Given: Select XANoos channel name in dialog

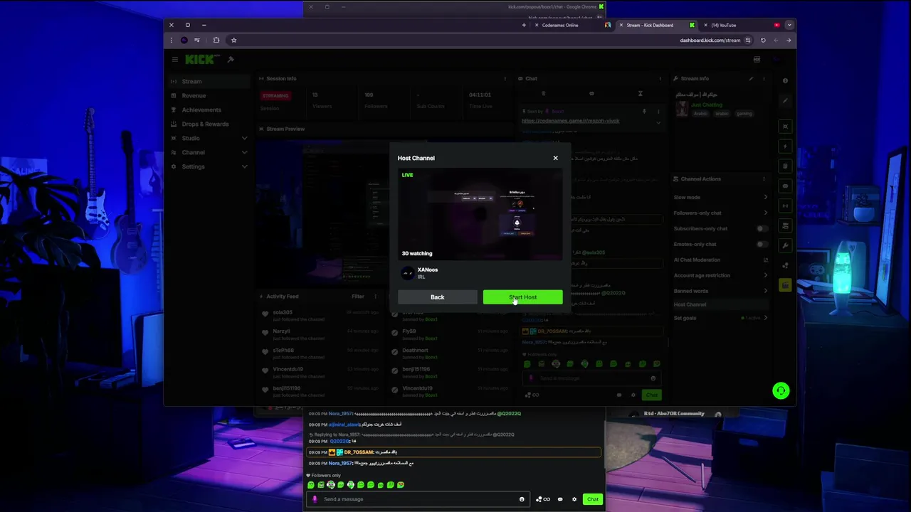Looking at the screenshot, I should click(428, 270).
